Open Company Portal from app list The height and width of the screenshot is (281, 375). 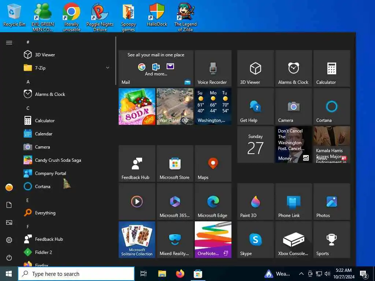pos(67,173)
